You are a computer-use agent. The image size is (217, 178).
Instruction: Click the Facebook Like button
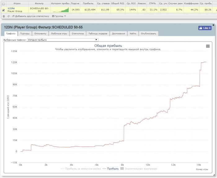tap(205, 28)
